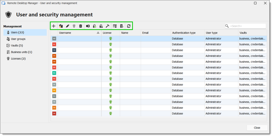Select the ZA user avatar
Viewport: 273px width, 137px height.
coord(54,113)
